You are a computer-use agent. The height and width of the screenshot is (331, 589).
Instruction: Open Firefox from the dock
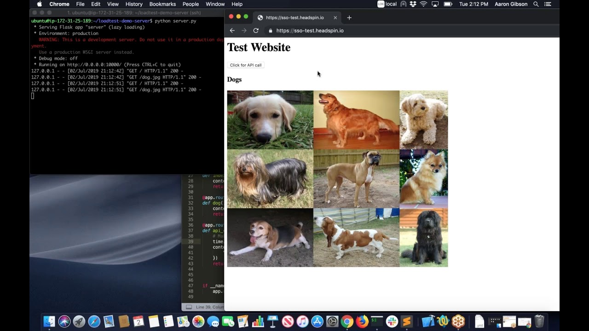[362, 321]
